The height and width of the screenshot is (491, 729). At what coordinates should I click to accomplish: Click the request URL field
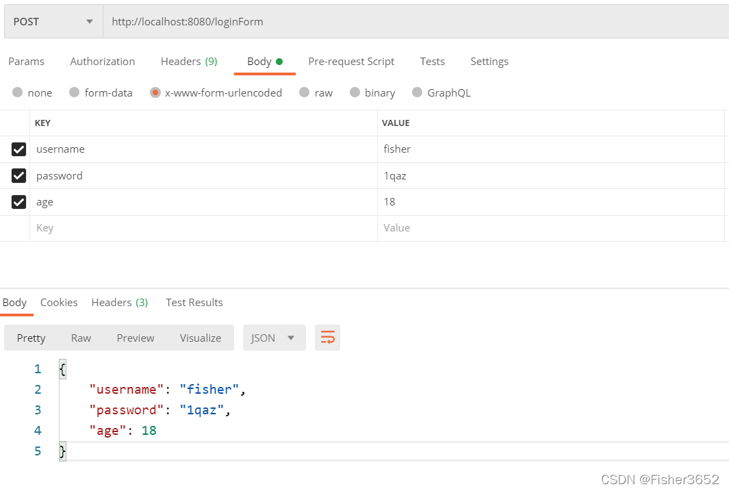[x=415, y=21]
